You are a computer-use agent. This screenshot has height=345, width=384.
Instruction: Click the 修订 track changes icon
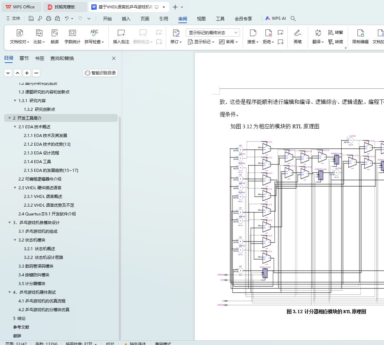pos(176,33)
